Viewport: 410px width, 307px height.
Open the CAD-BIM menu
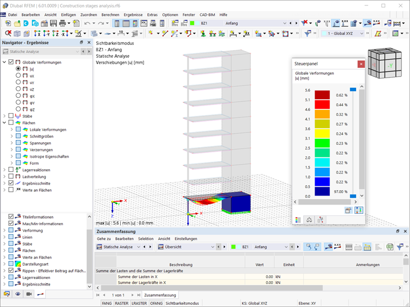(x=207, y=15)
